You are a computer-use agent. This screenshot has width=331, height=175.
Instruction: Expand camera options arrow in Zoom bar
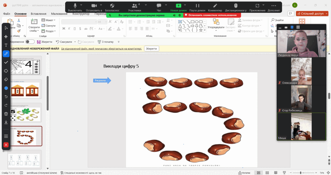(x=101, y=5)
